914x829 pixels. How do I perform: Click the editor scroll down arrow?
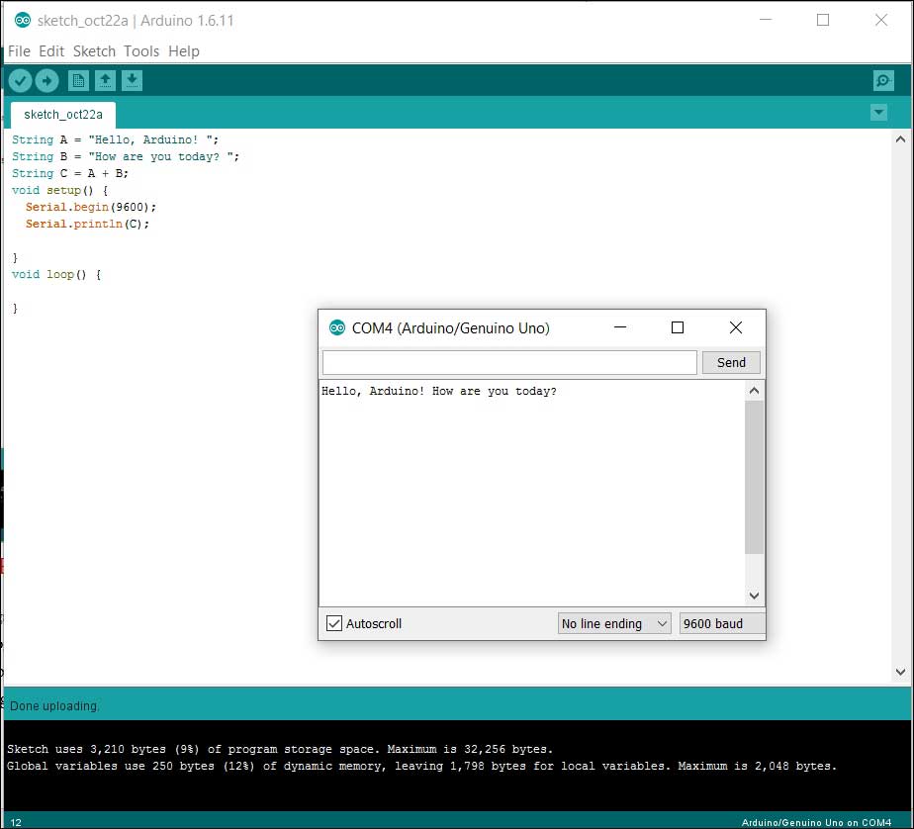coord(900,672)
